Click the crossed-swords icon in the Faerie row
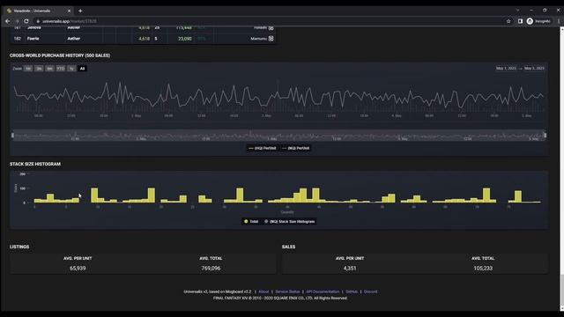Viewport: 564px width, 317px height. pyautogui.click(x=271, y=39)
